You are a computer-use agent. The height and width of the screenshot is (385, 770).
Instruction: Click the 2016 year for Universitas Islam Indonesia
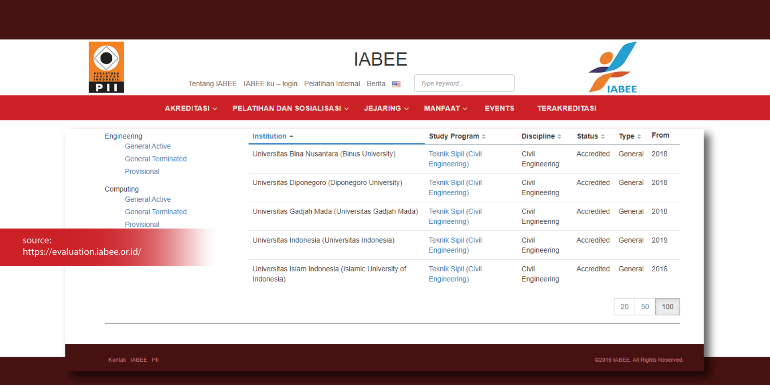pyautogui.click(x=659, y=269)
